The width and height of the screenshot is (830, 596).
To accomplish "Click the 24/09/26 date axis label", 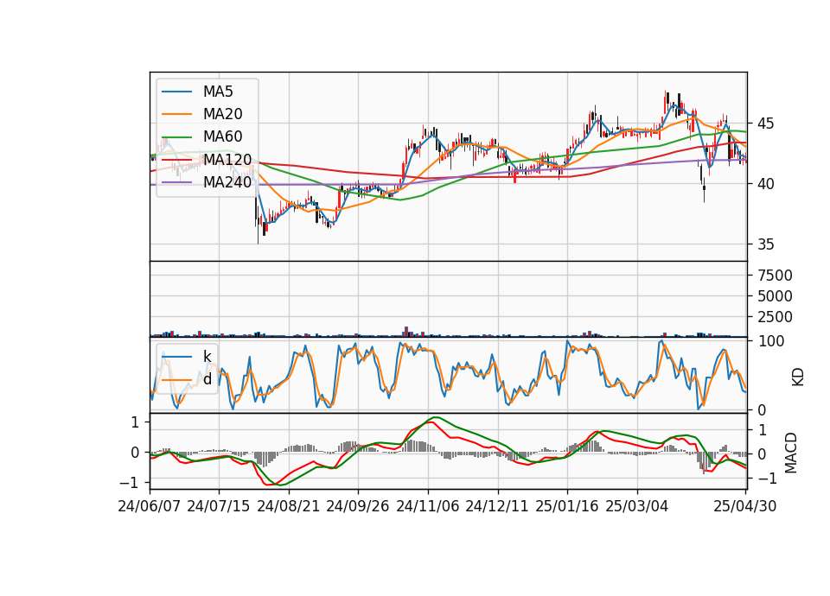I will point(358,506).
